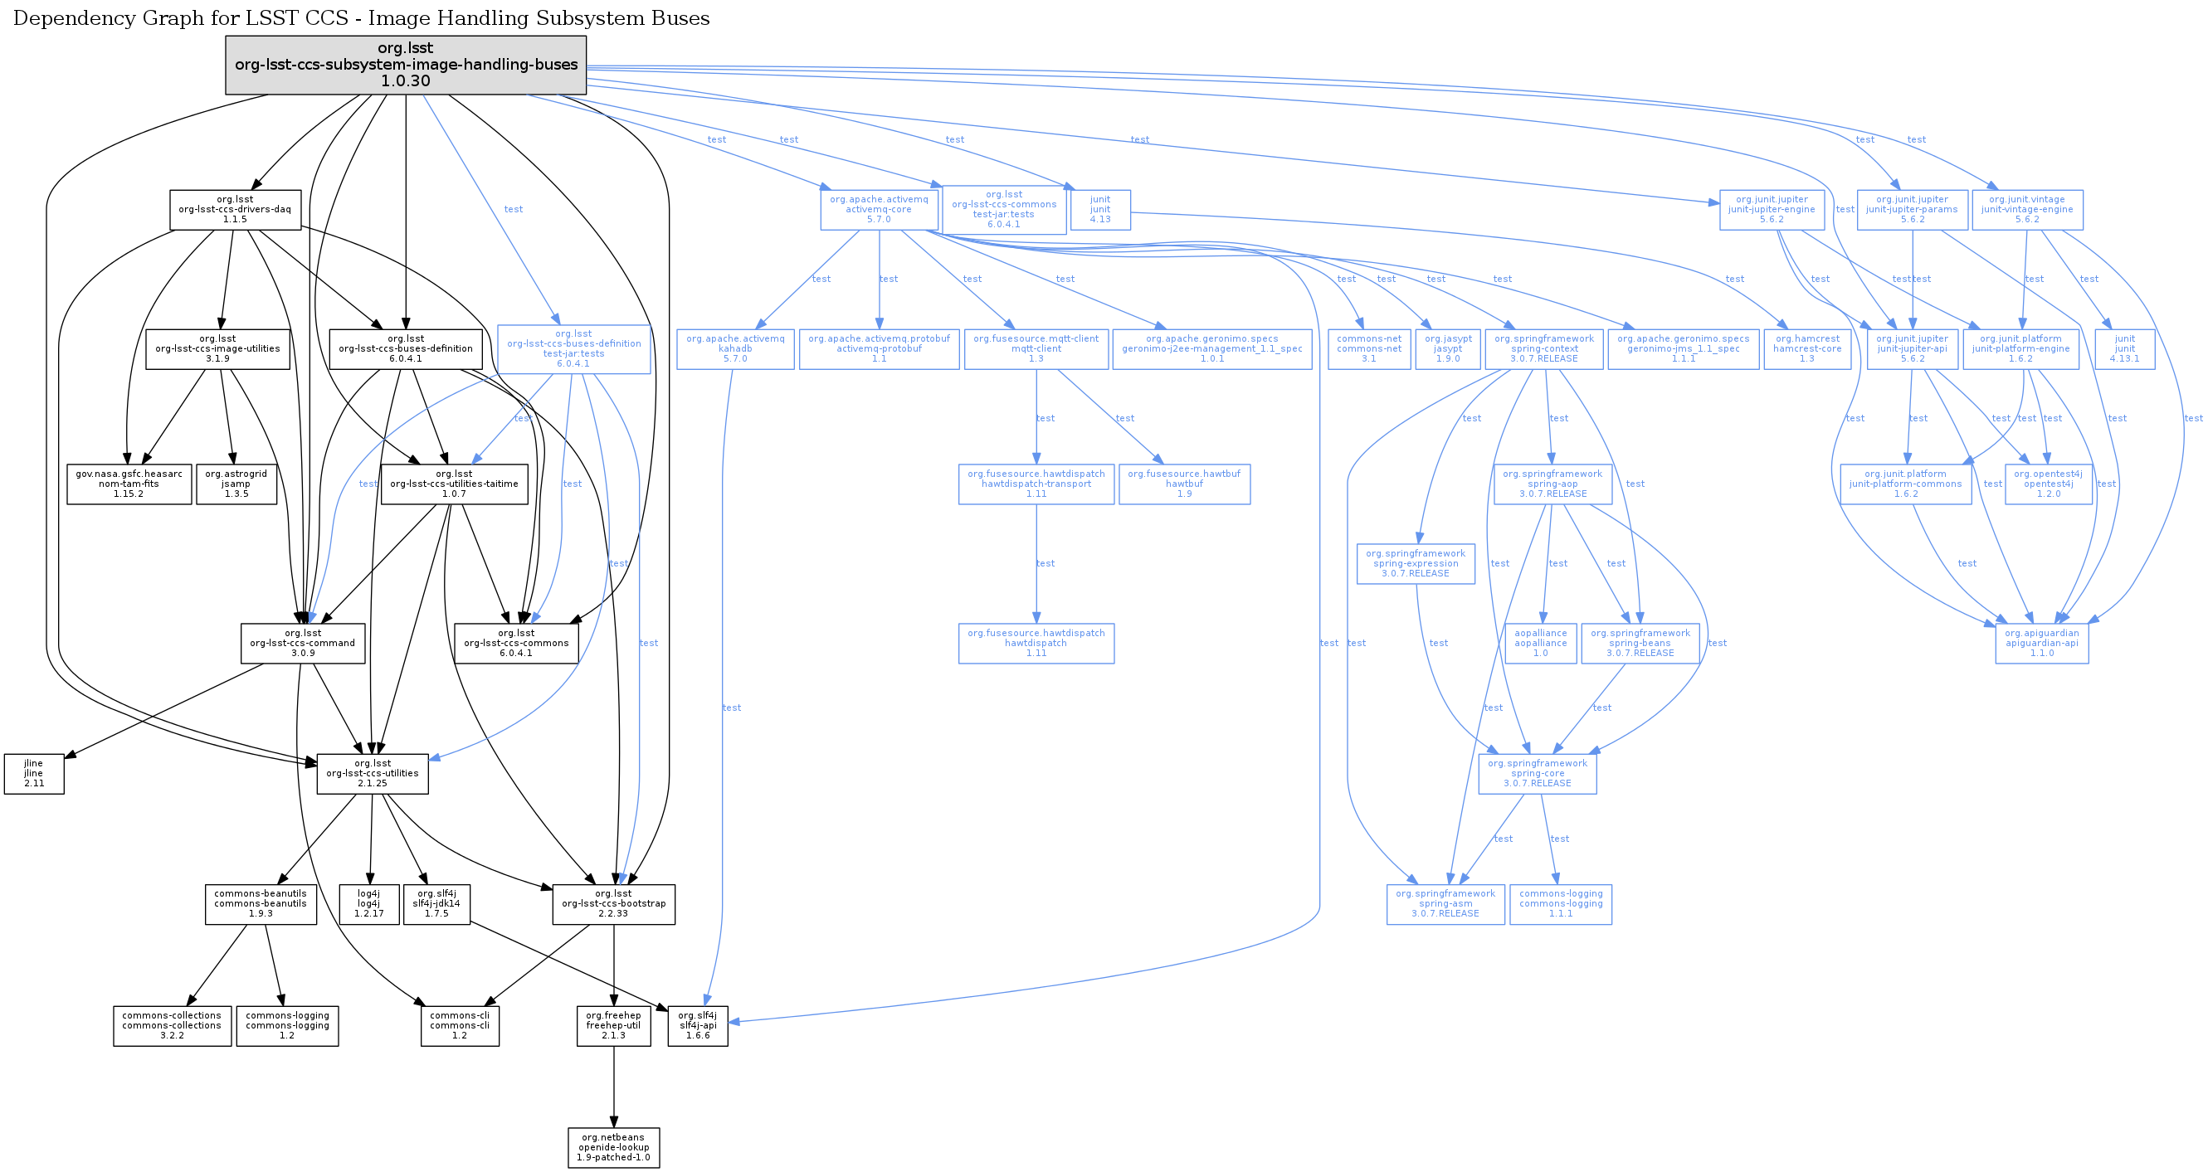The height and width of the screenshot is (1172, 2208).
Task: Select the org-lsst-ccs-drivers-daq 1.1.5 node
Action: pos(235,210)
